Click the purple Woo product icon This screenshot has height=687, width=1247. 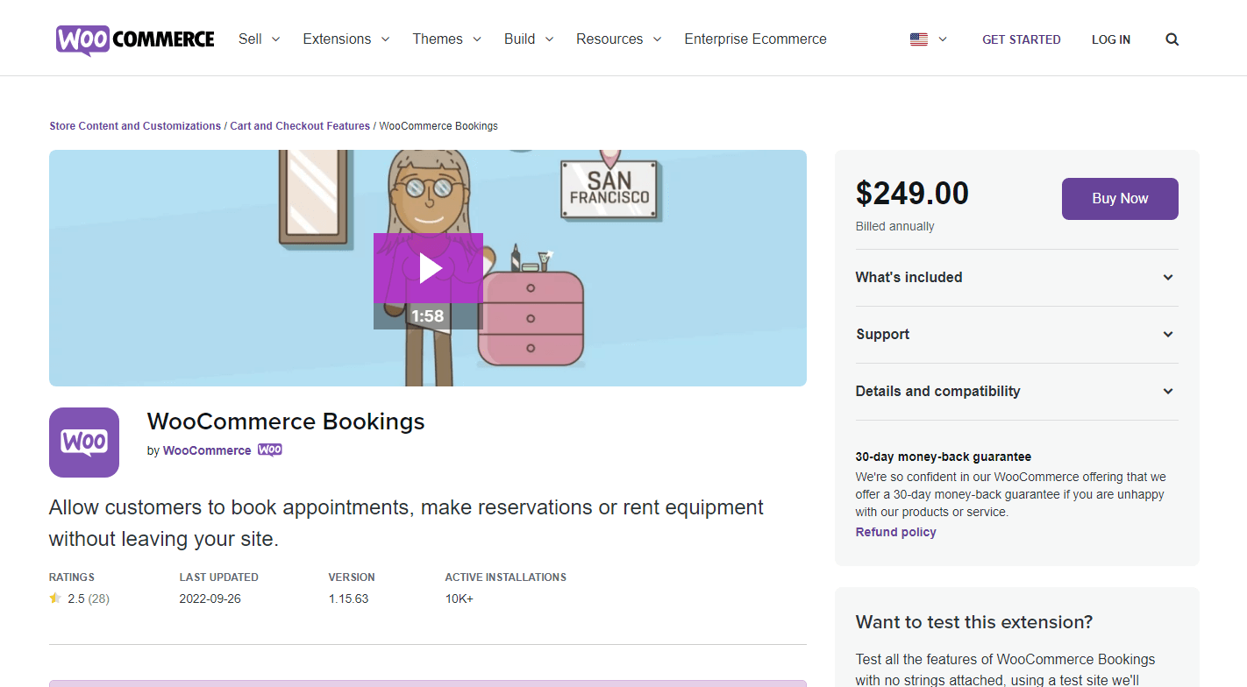(83, 442)
